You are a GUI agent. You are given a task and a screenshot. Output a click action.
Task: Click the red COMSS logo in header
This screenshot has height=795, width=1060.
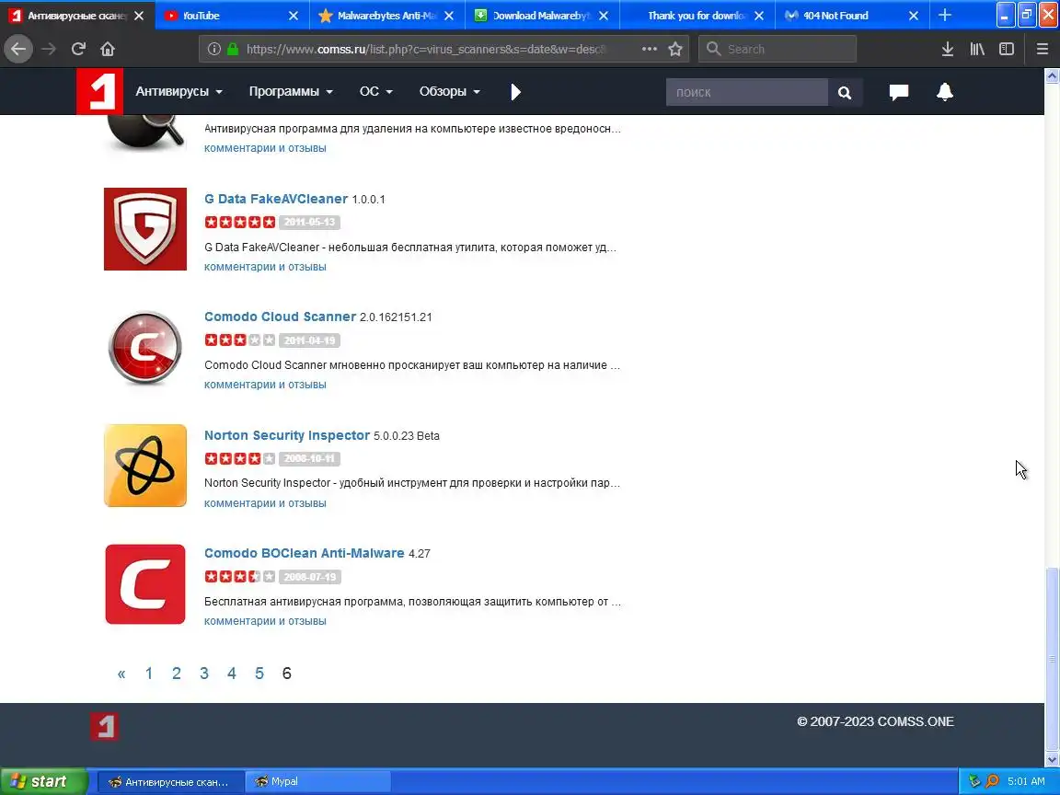point(99,91)
